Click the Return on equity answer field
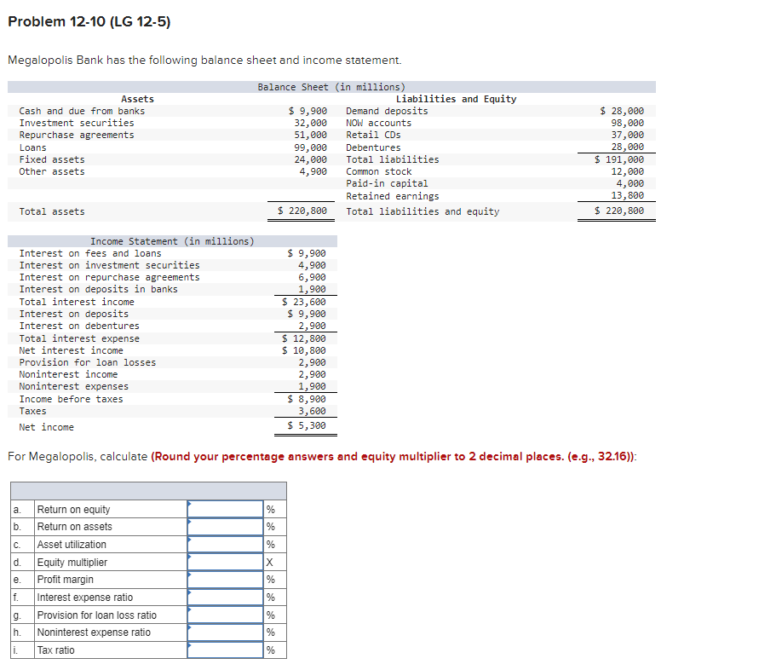The height and width of the screenshot is (670, 782). (x=226, y=509)
